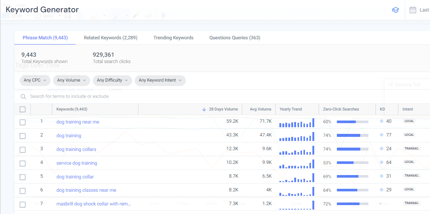Viewport: 430px width, 214px height.
Task: Click the KD dot for dog training
Action: tap(381, 135)
